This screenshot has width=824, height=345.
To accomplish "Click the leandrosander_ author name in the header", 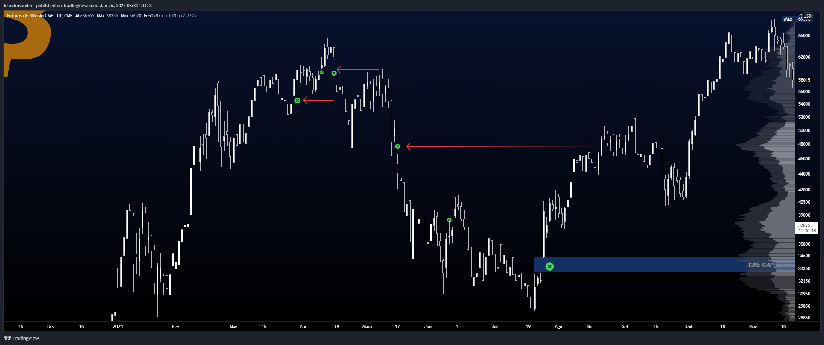I will click(x=19, y=6).
